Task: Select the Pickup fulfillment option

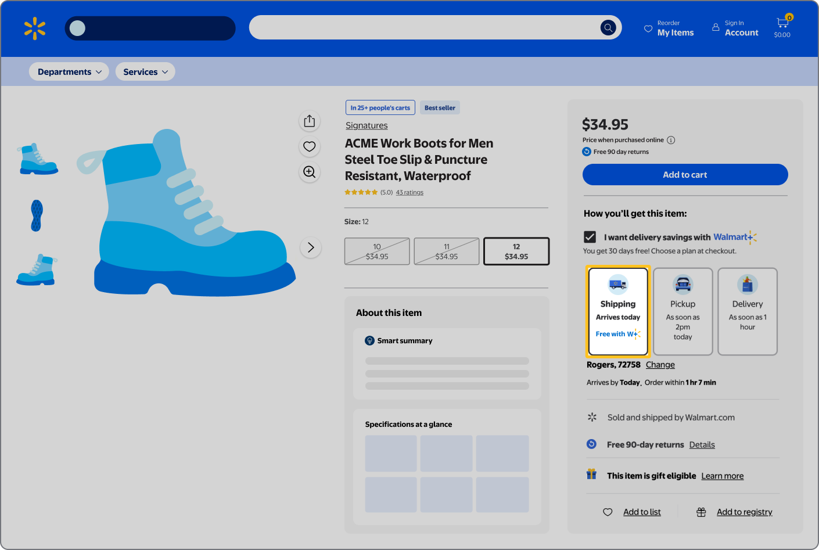Action: [x=682, y=311]
